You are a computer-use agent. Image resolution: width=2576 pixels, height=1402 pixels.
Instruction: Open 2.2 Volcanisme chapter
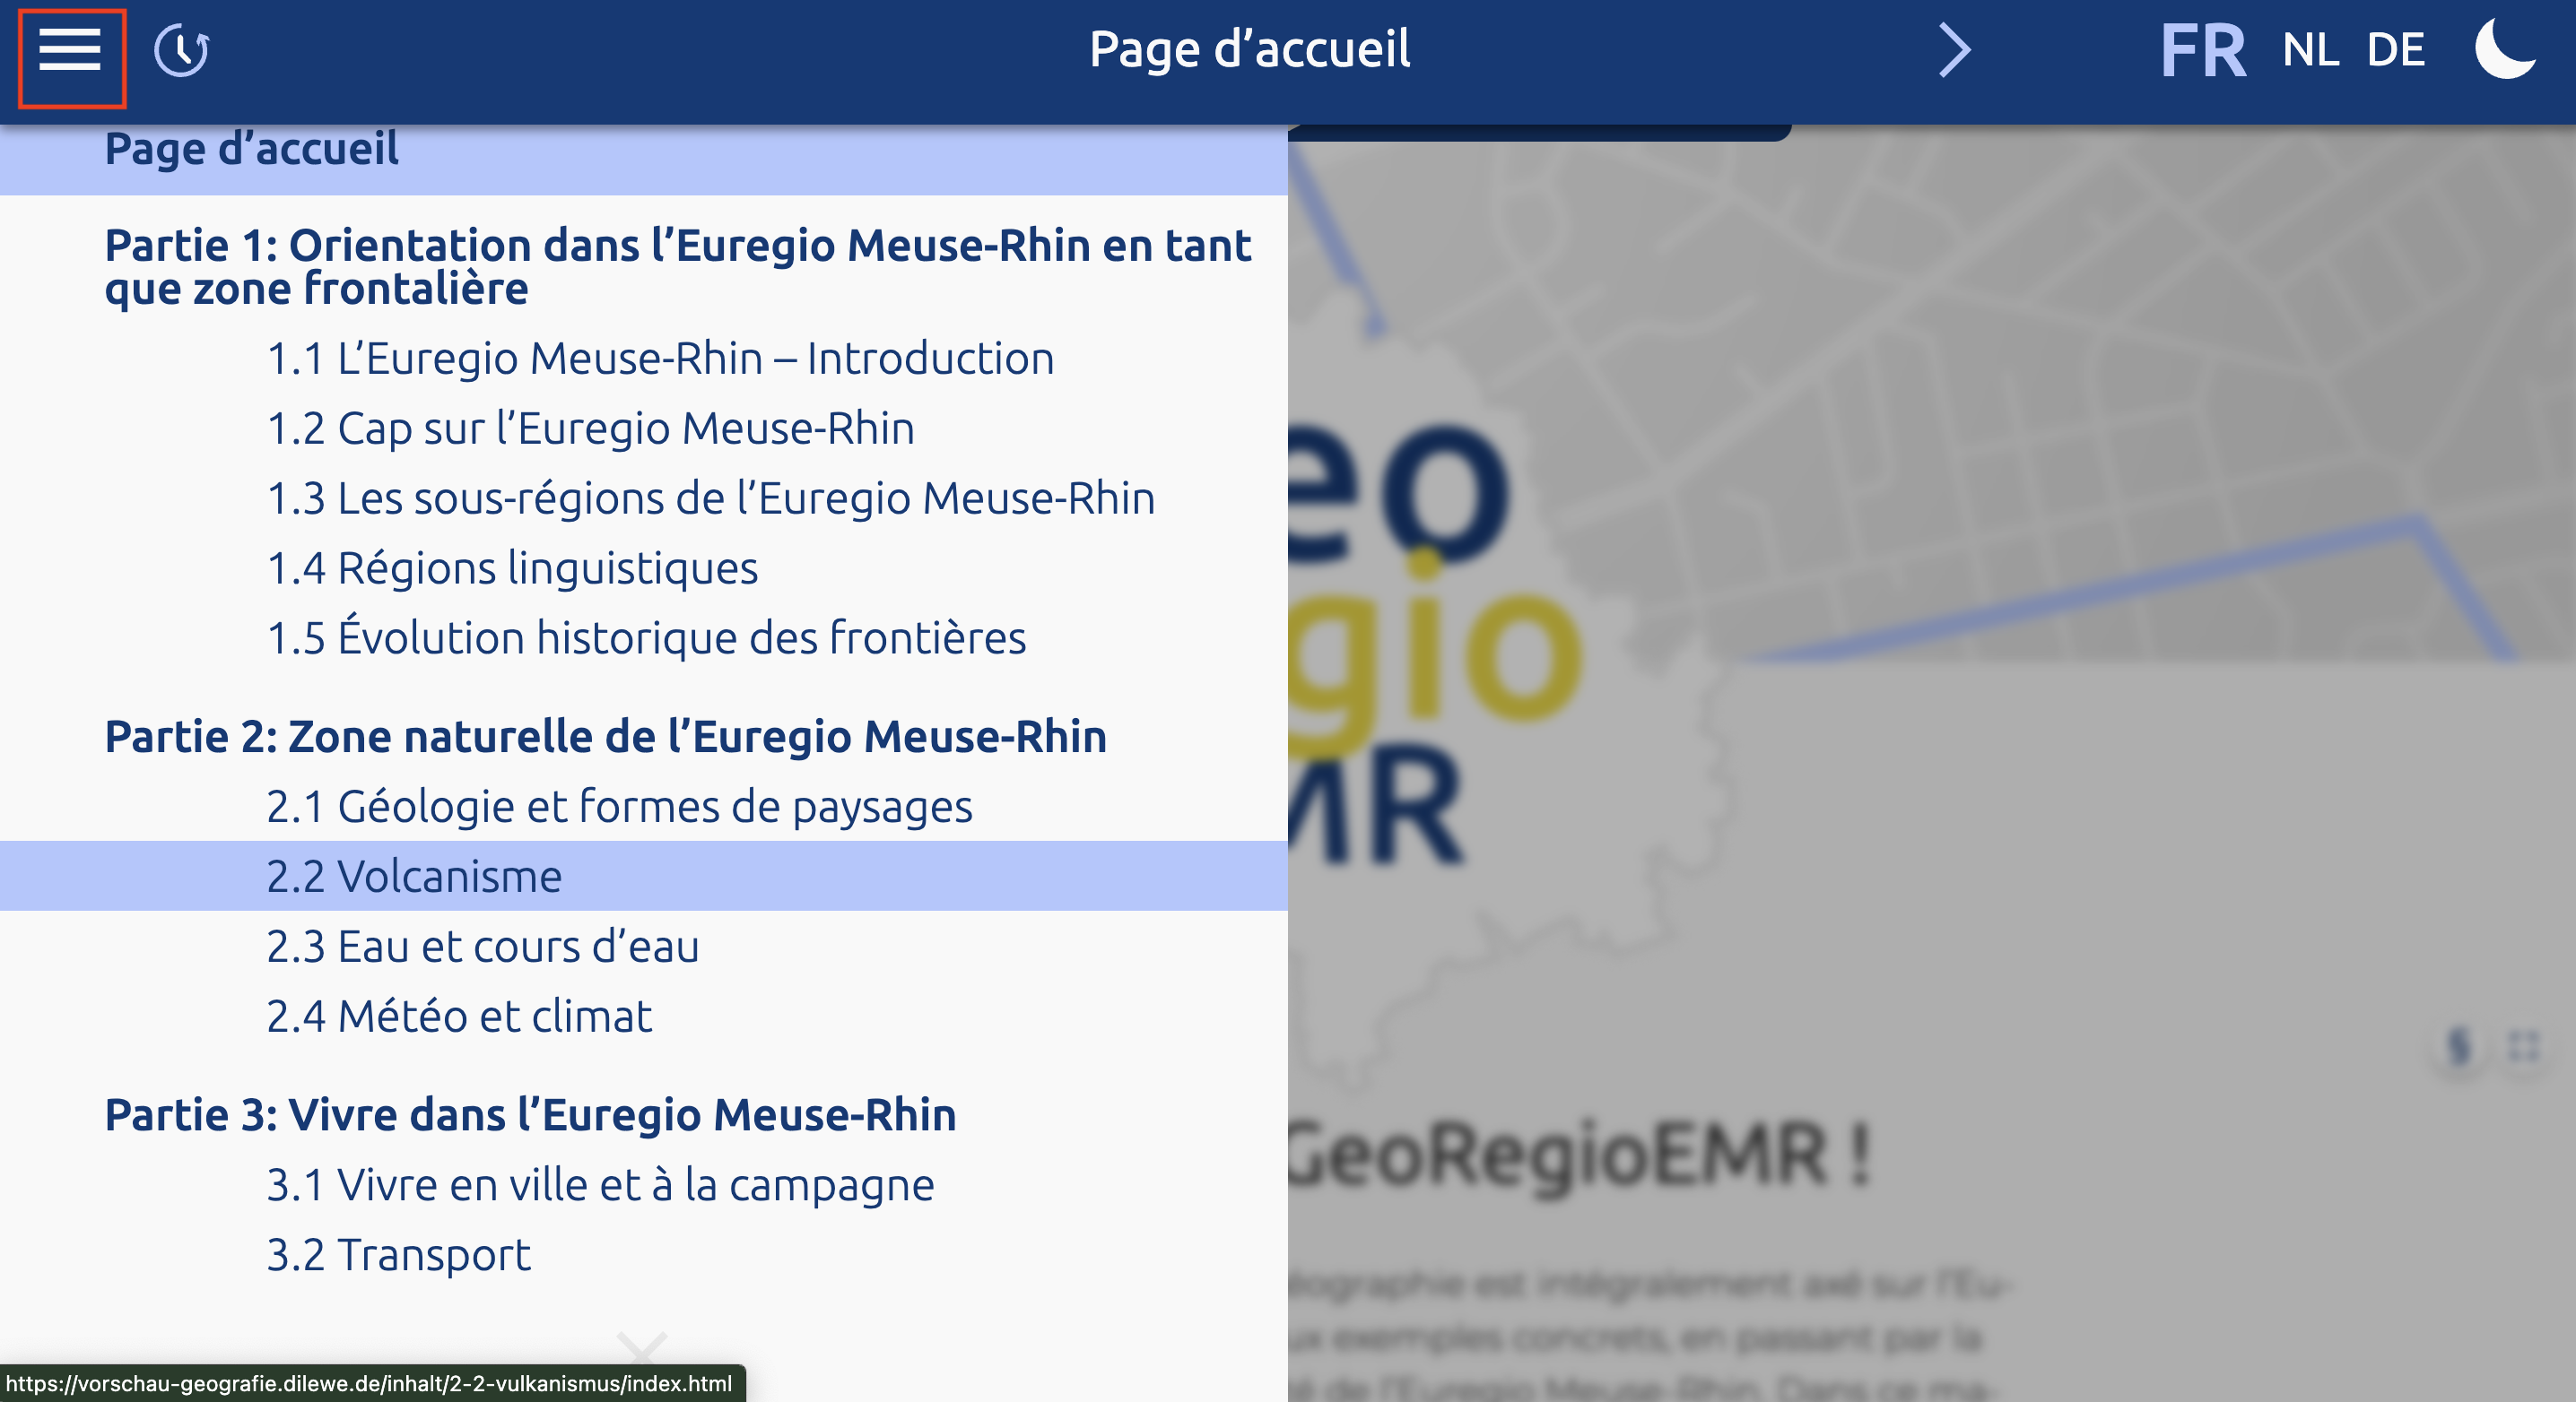tap(414, 877)
